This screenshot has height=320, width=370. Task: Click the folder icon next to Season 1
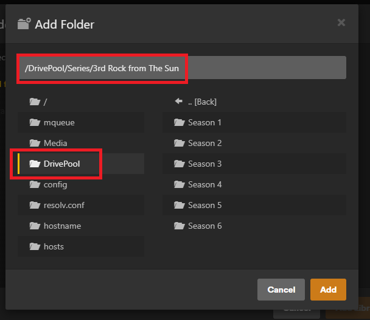[x=179, y=122]
